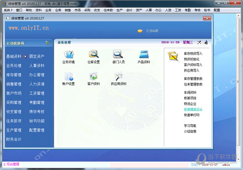This screenshot has width=243, height=170.
Task: Click the handshake icon next to 交流QQ群
Action: coord(140,31)
